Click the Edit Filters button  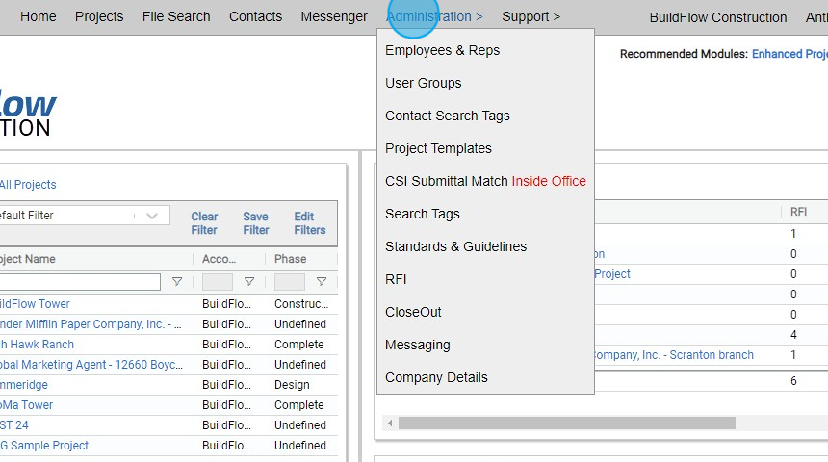[310, 223]
